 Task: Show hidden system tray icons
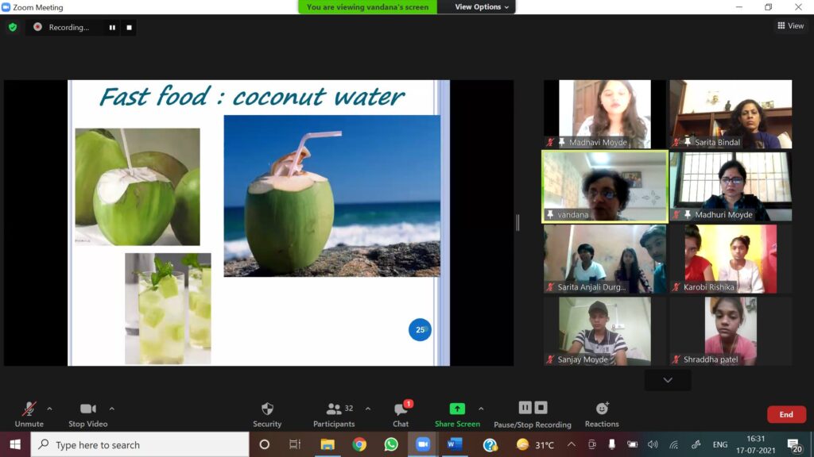(571, 444)
